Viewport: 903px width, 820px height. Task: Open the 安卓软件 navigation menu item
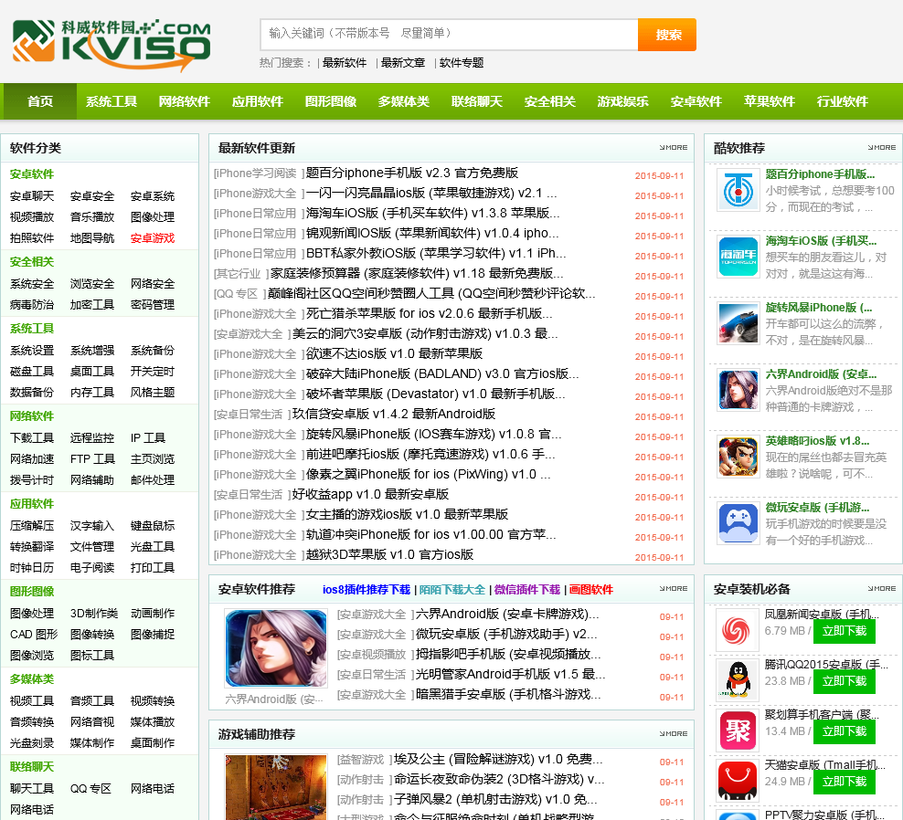696,101
